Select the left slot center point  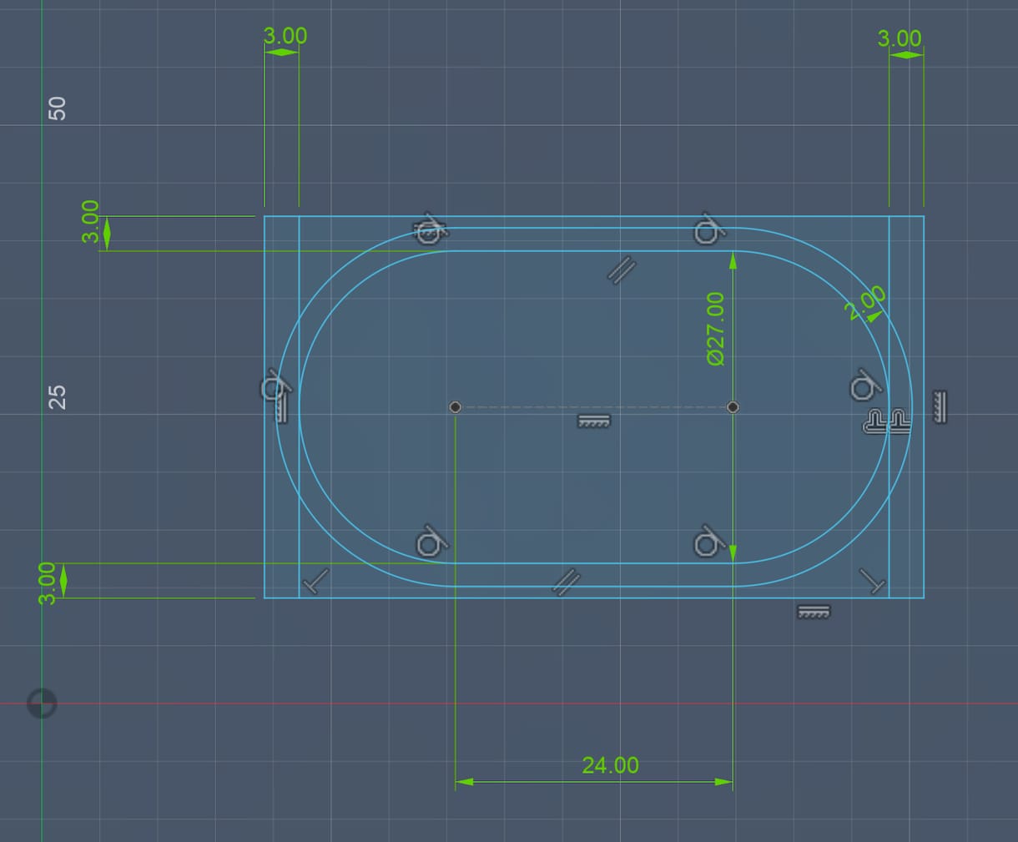455,407
